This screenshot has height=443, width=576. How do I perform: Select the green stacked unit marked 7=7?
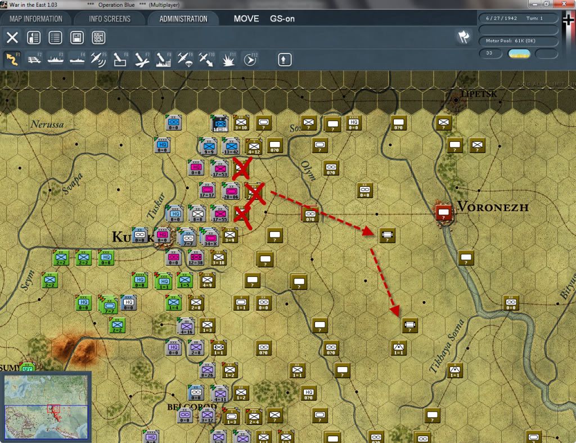pyautogui.click(x=110, y=305)
